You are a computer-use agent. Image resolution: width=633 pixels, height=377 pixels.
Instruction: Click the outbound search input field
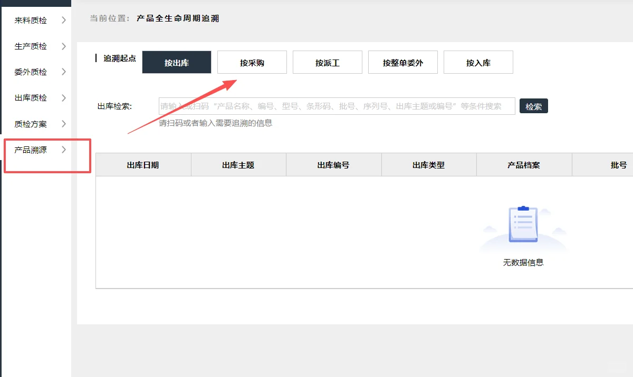pyautogui.click(x=337, y=105)
